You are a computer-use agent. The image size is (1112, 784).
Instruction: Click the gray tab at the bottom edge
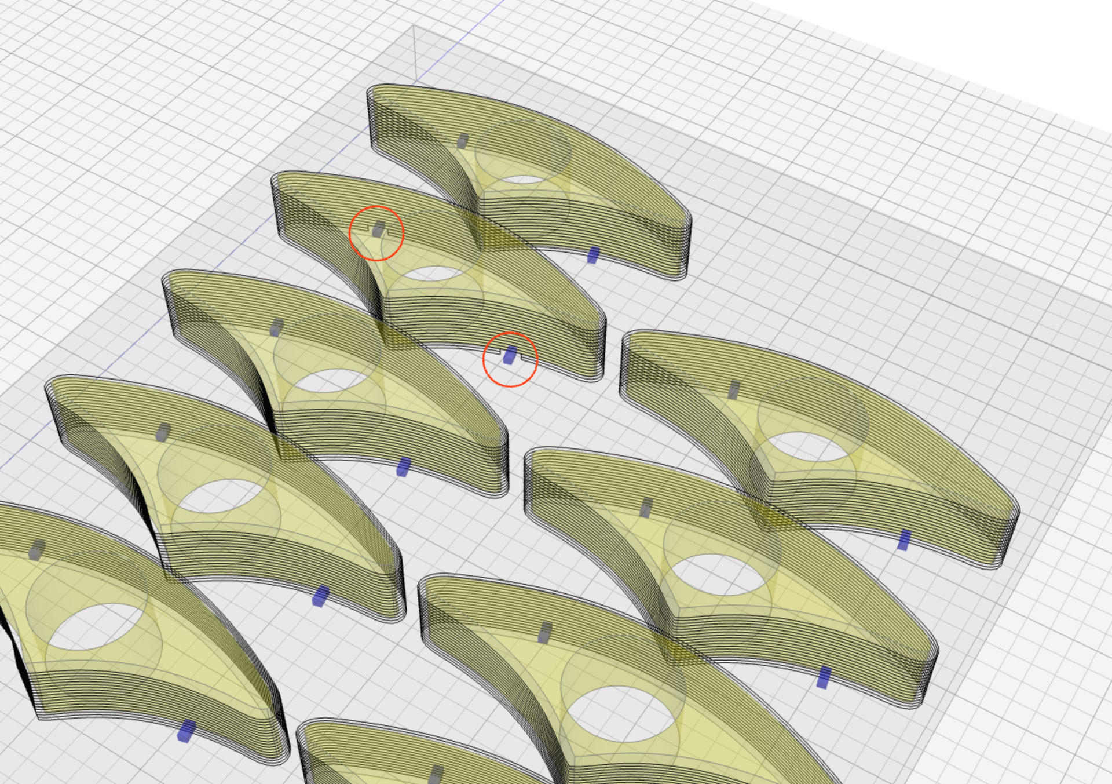point(436,774)
